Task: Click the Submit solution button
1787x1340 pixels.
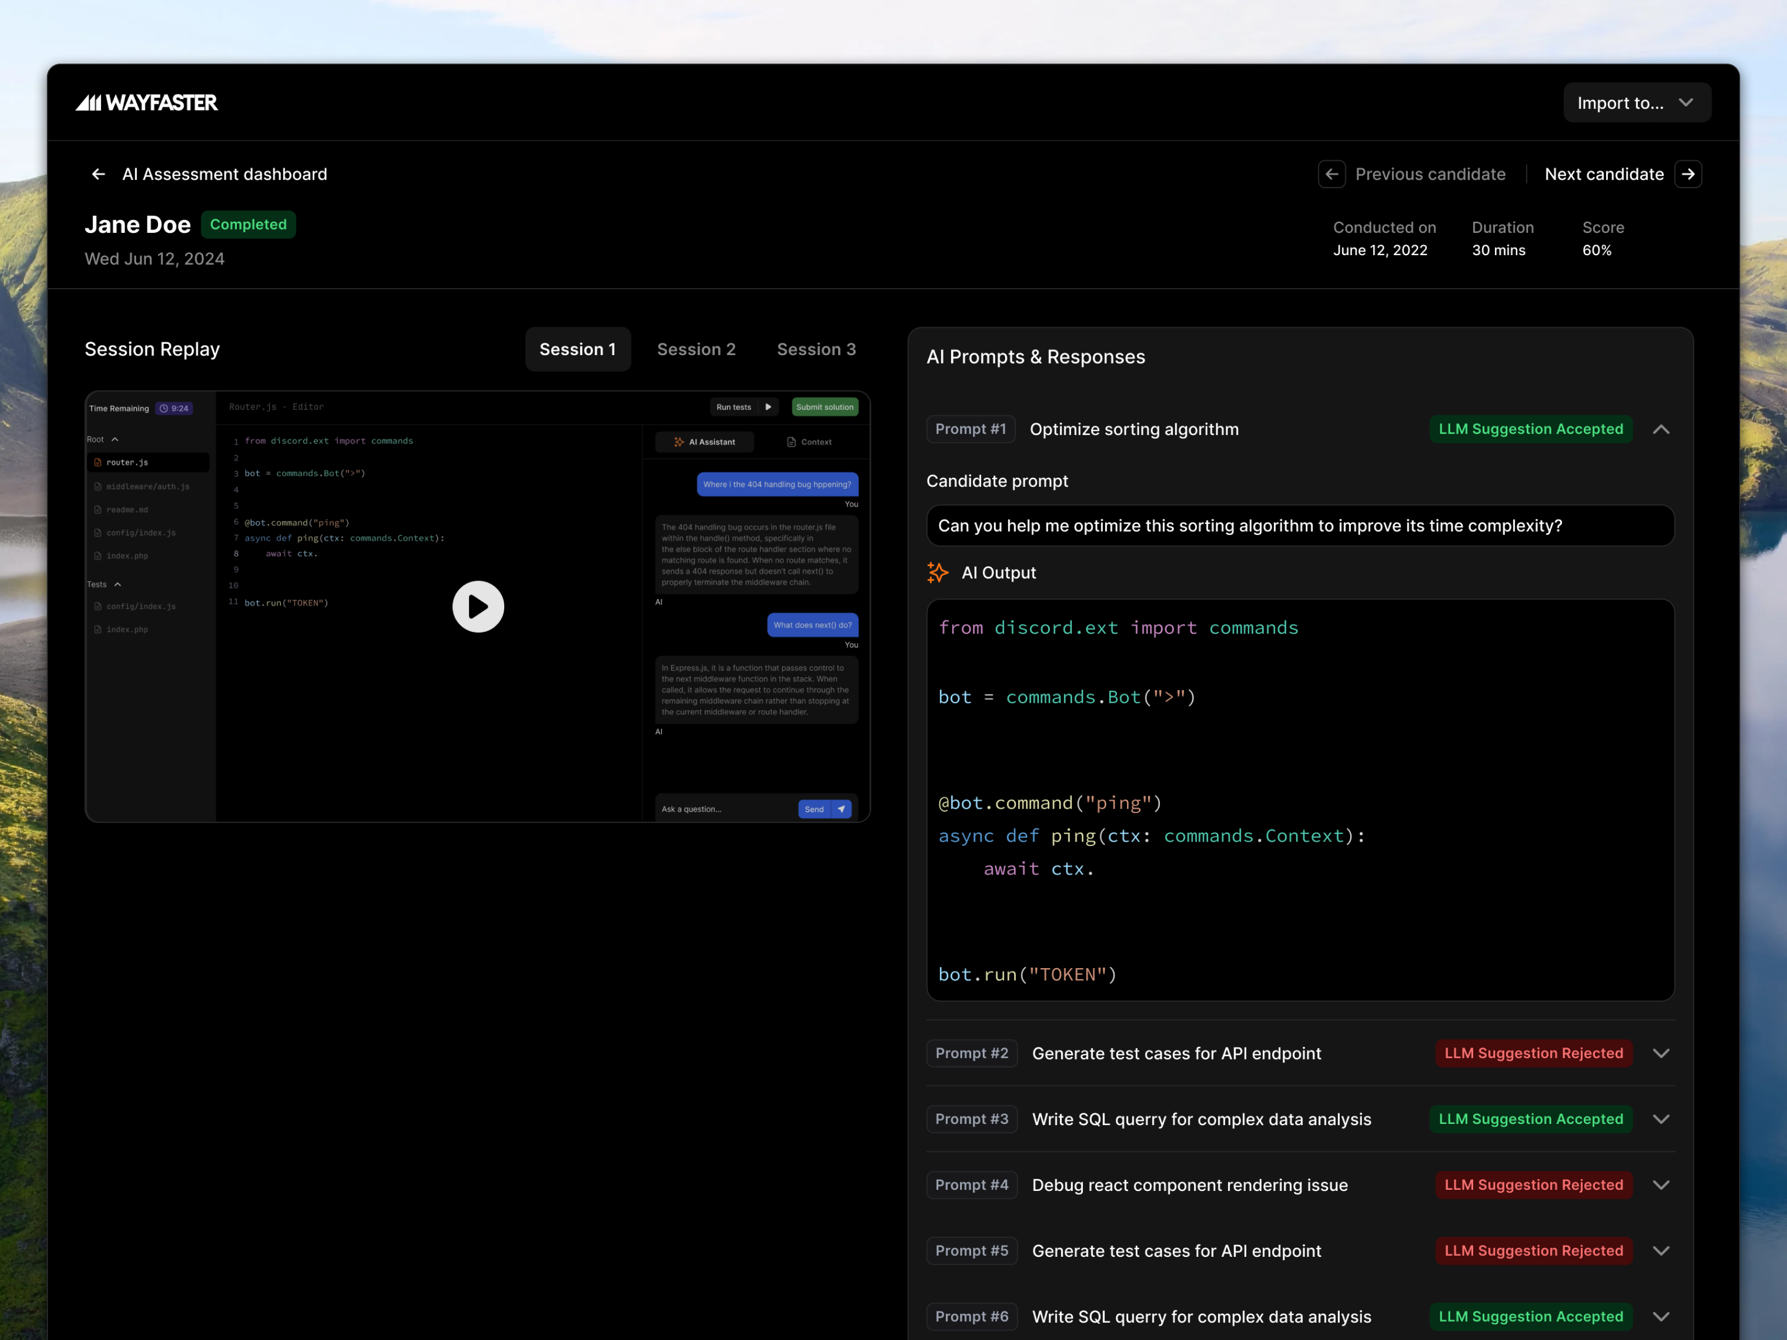Action: 824,407
